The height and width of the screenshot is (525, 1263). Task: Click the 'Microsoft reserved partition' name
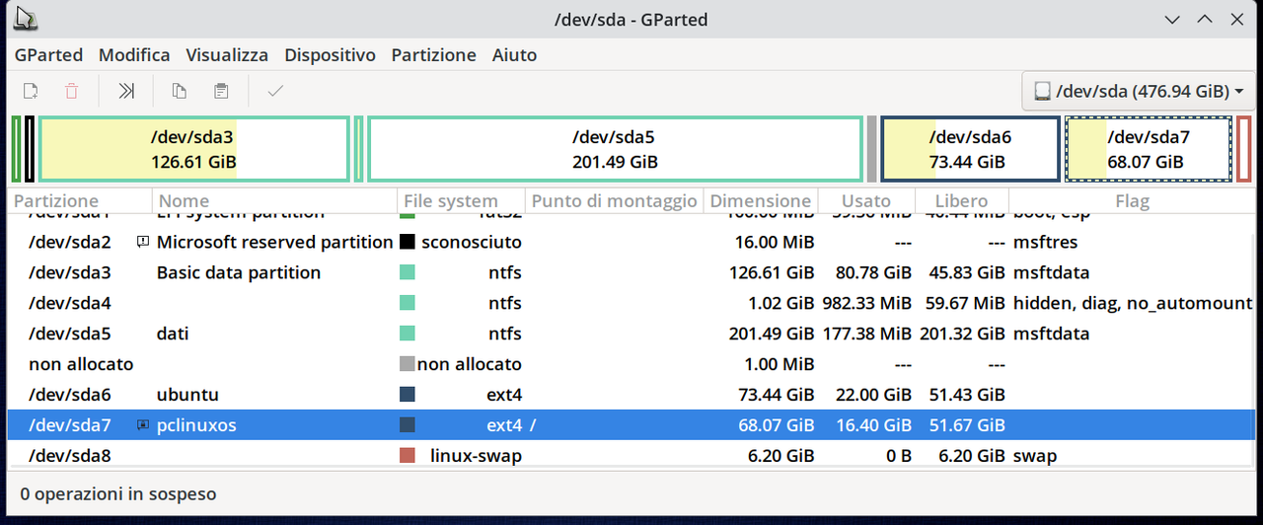(274, 242)
